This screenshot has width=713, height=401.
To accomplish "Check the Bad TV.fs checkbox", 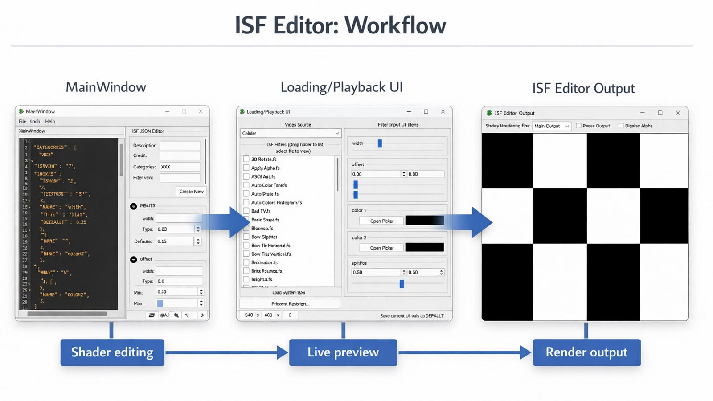I will tap(246, 211).
